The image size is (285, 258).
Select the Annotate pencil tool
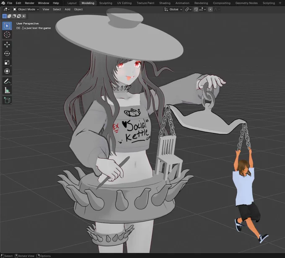[x=7, y=81]
